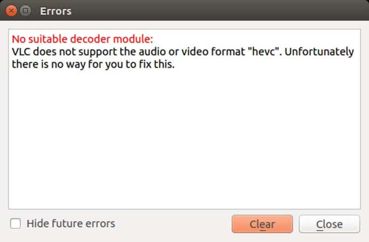Click the words "fix this" ending the message
The width and height of the screenshot is (369, 242).
pyautogui.click(x=161, y=64)
